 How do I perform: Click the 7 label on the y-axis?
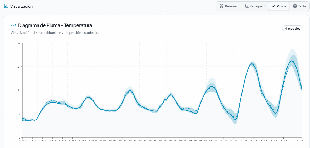[x=20, y=114]
